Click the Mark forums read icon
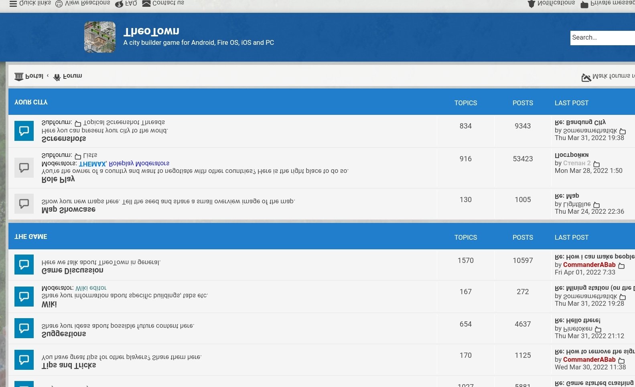This screenshot has width=635, height=387. [x=586, y=77]
